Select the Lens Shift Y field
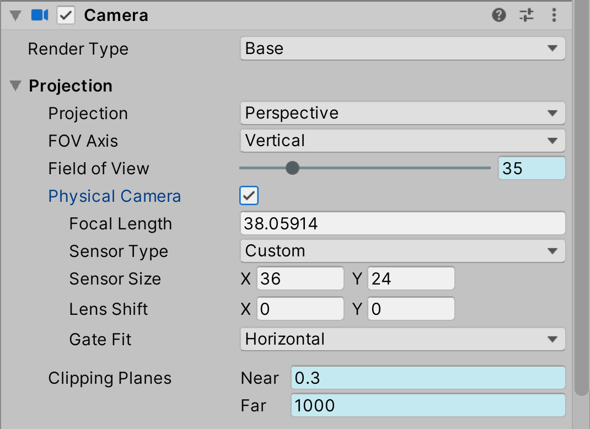 point(411,309)
